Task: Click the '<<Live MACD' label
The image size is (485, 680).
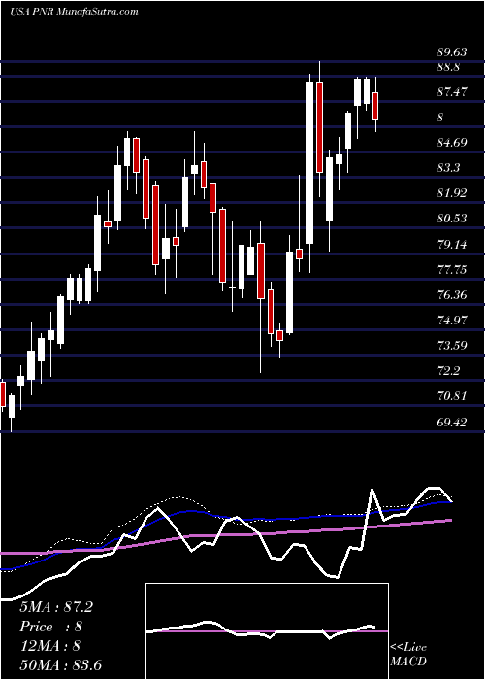Action: click(408, 655)
